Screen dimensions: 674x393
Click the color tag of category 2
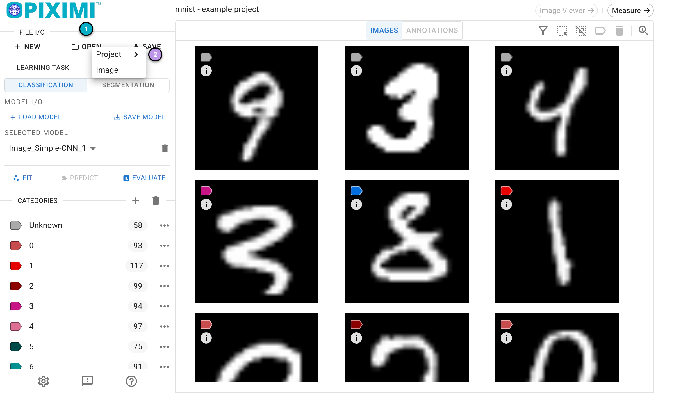click(16, 286)
